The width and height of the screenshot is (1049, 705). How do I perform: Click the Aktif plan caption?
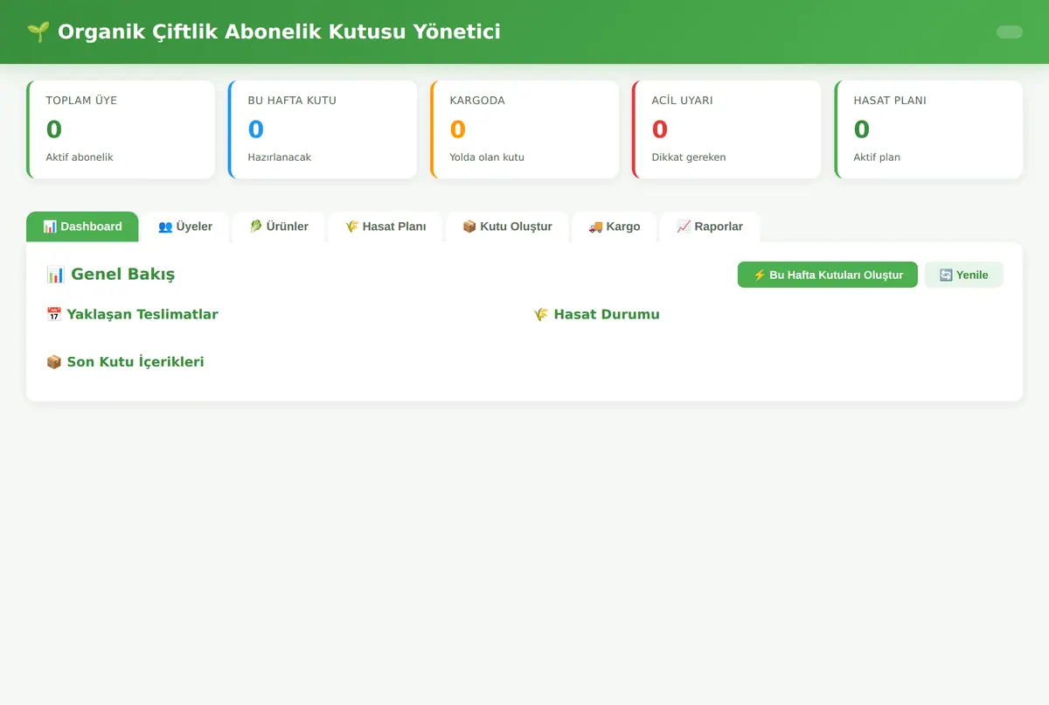(x=877, y=157)
